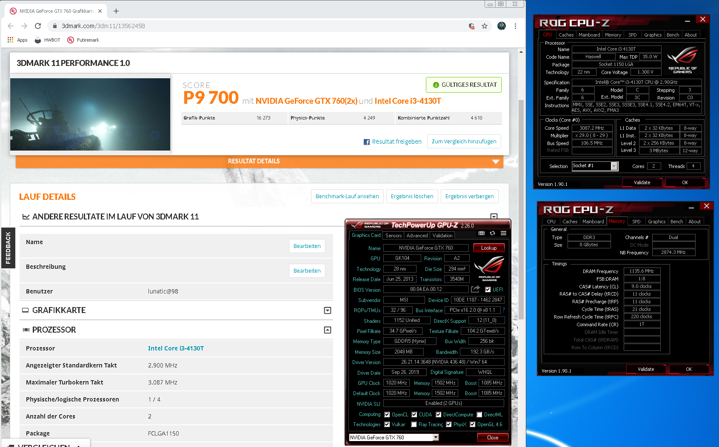Expand the RESULTAT DETAILS orange bar
719x447 pixels.
click(x=260, y=161)
